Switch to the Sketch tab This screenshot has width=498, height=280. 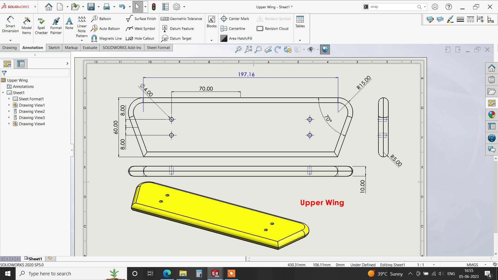pos(54,48)
